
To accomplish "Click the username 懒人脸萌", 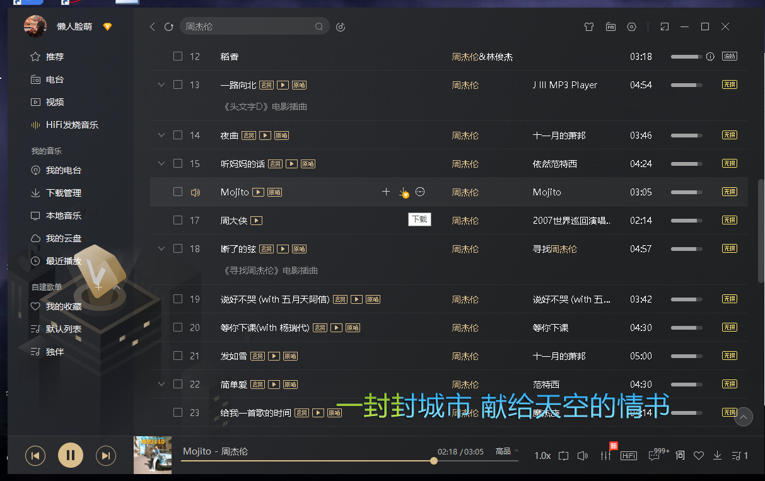I will [74, 26].
